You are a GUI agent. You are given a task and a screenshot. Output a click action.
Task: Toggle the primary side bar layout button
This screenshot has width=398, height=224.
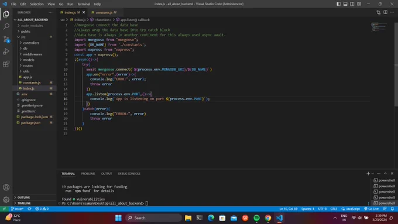click(x=339, y=4)
